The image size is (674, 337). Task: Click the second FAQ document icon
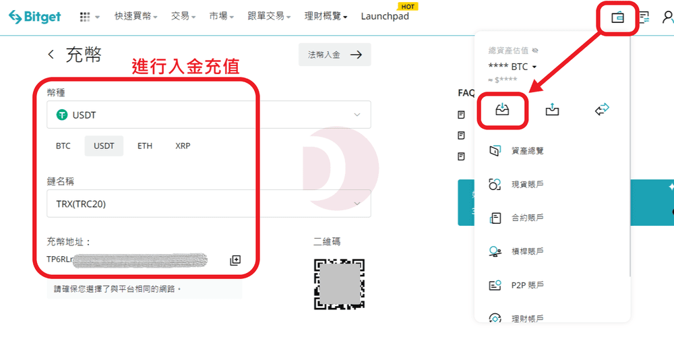461,135
